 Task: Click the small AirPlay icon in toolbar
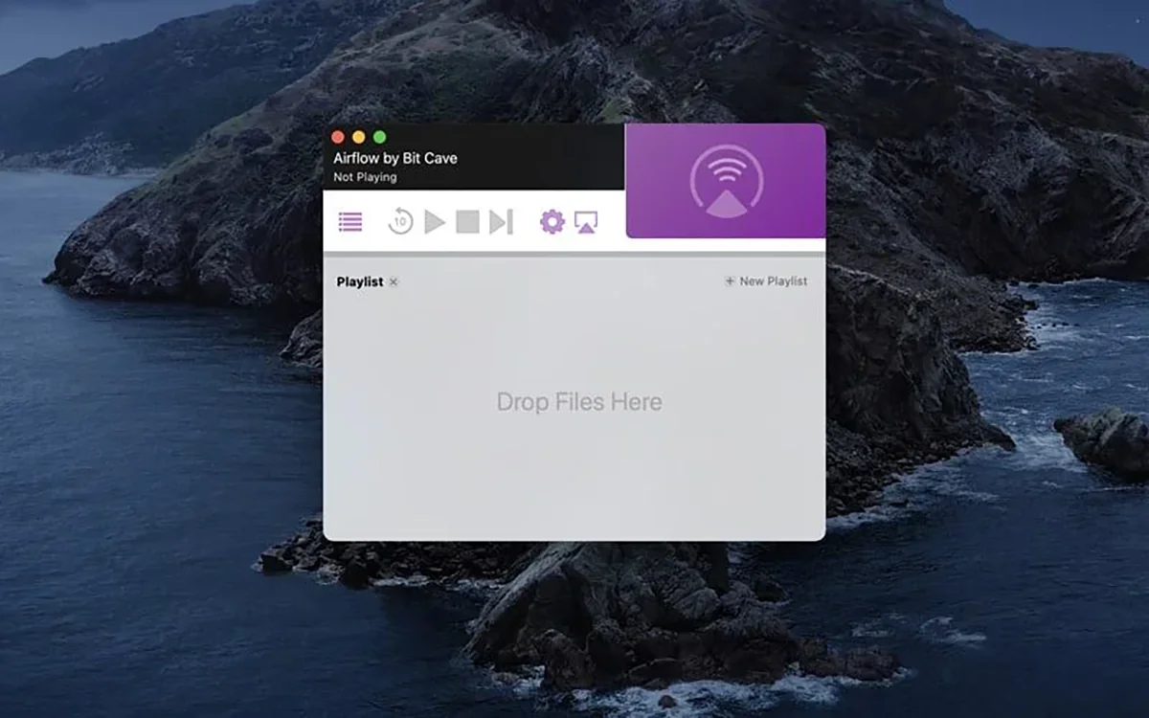[x=586, y=222]
